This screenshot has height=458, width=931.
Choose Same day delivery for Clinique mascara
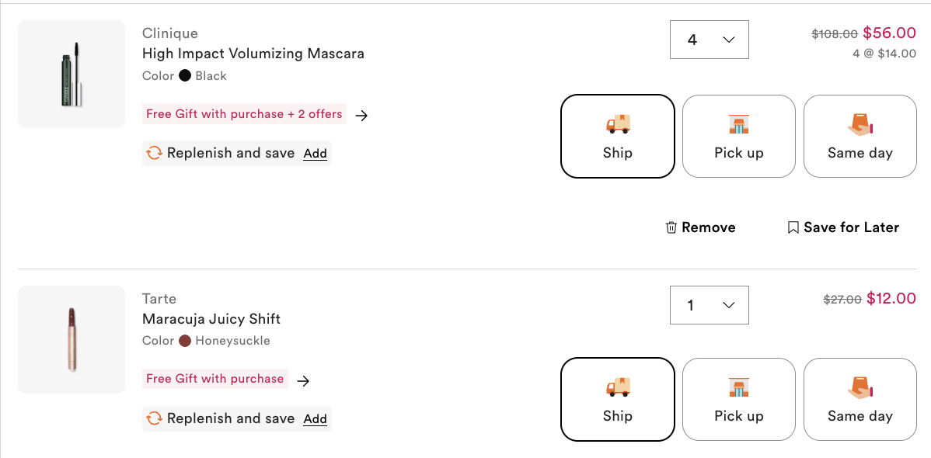[x=860, y=137]
